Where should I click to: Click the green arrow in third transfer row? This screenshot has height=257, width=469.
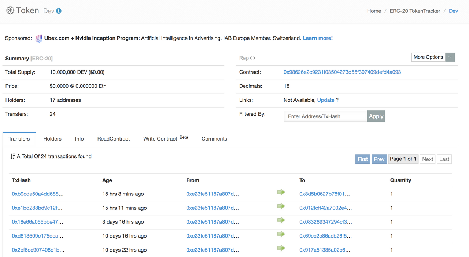(281, 220)
